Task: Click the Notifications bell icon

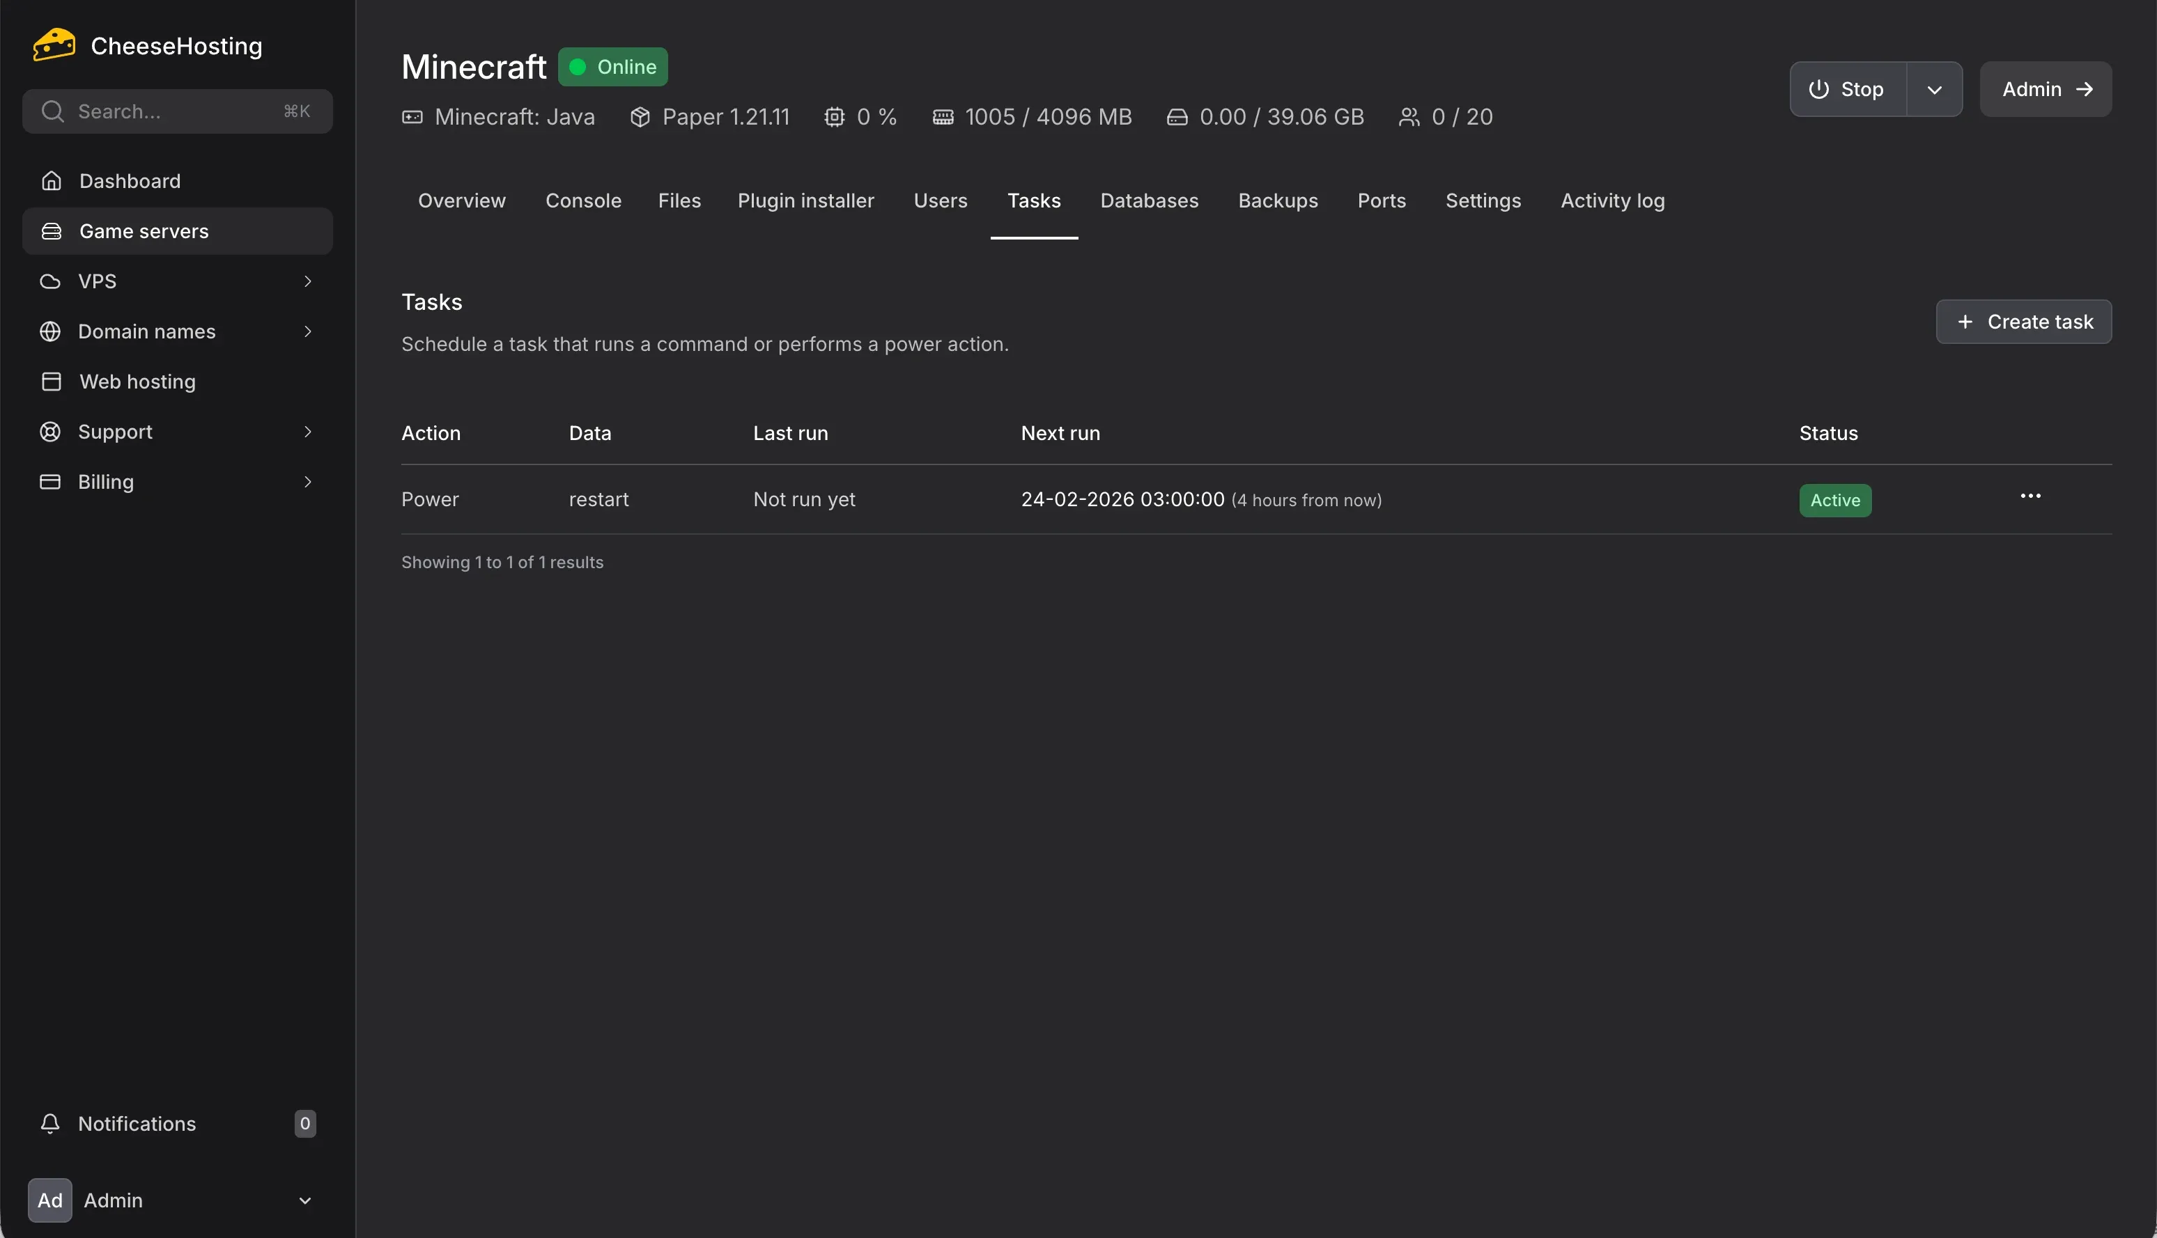Action: (51, 1123)
